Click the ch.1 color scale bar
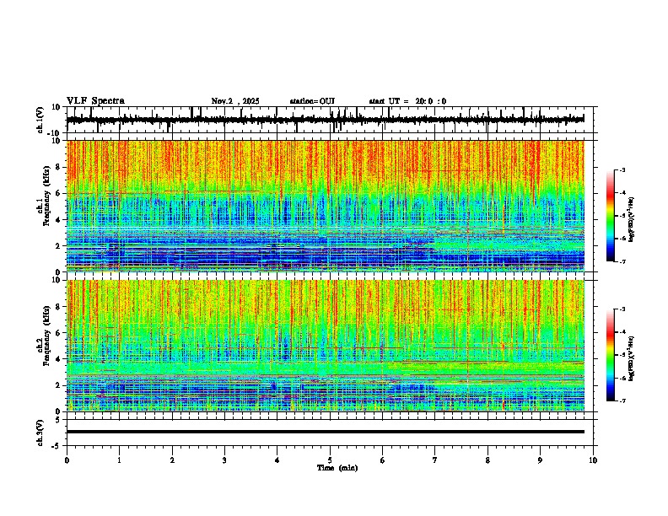 tap(611, 216)
